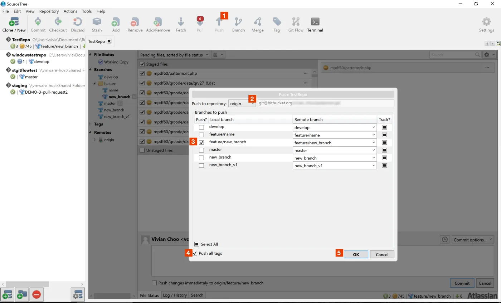Click the Fetch toolbar icon
This screenshot has height=303, width=501.
[x=181, y=24]
